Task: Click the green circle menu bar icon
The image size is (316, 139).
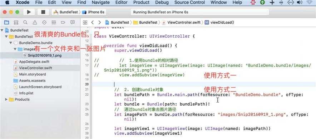Action: 262,3
